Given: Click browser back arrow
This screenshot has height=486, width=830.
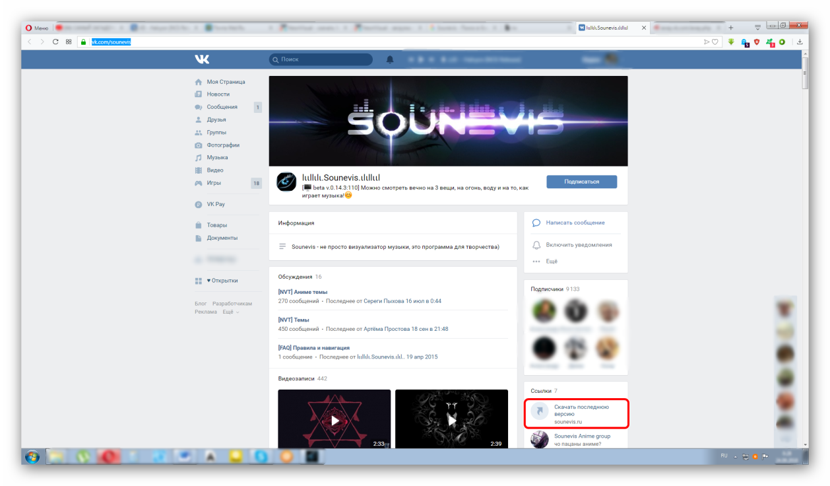Looking at the screenshot, I should point(29,42).
